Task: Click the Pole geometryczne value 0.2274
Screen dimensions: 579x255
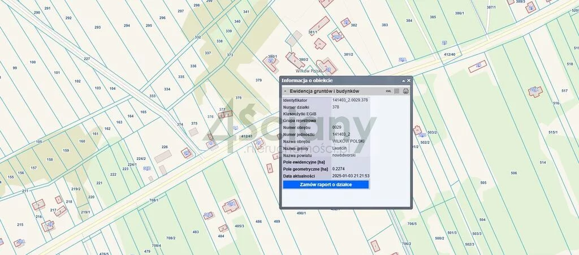Action: 339,168
